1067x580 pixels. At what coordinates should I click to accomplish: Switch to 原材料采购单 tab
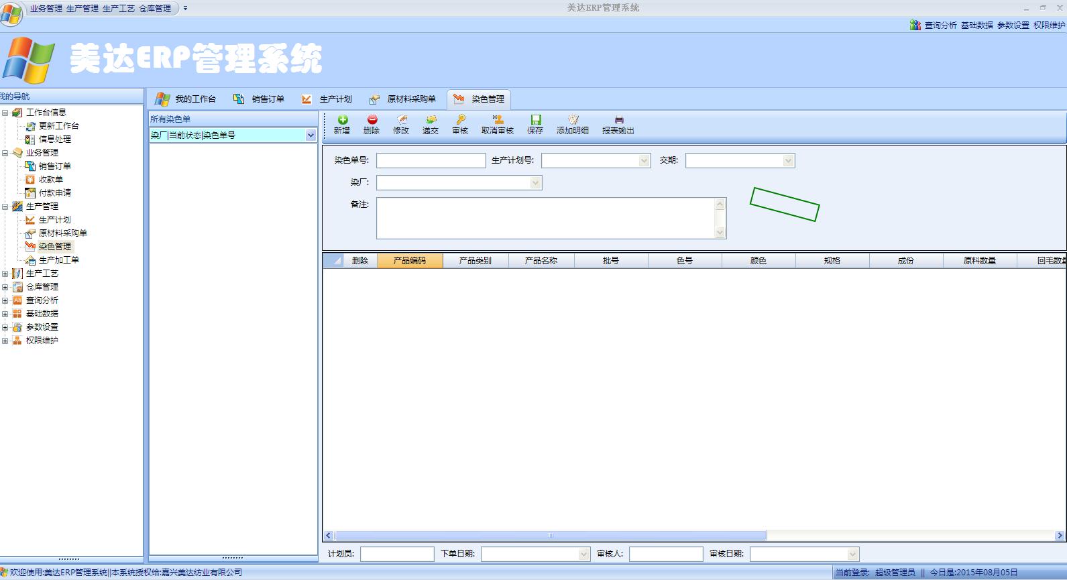tap(402, 99)
